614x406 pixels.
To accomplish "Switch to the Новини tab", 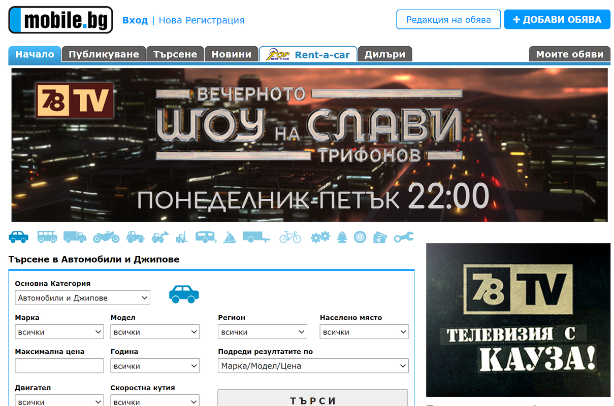I will tap(232, 54).
